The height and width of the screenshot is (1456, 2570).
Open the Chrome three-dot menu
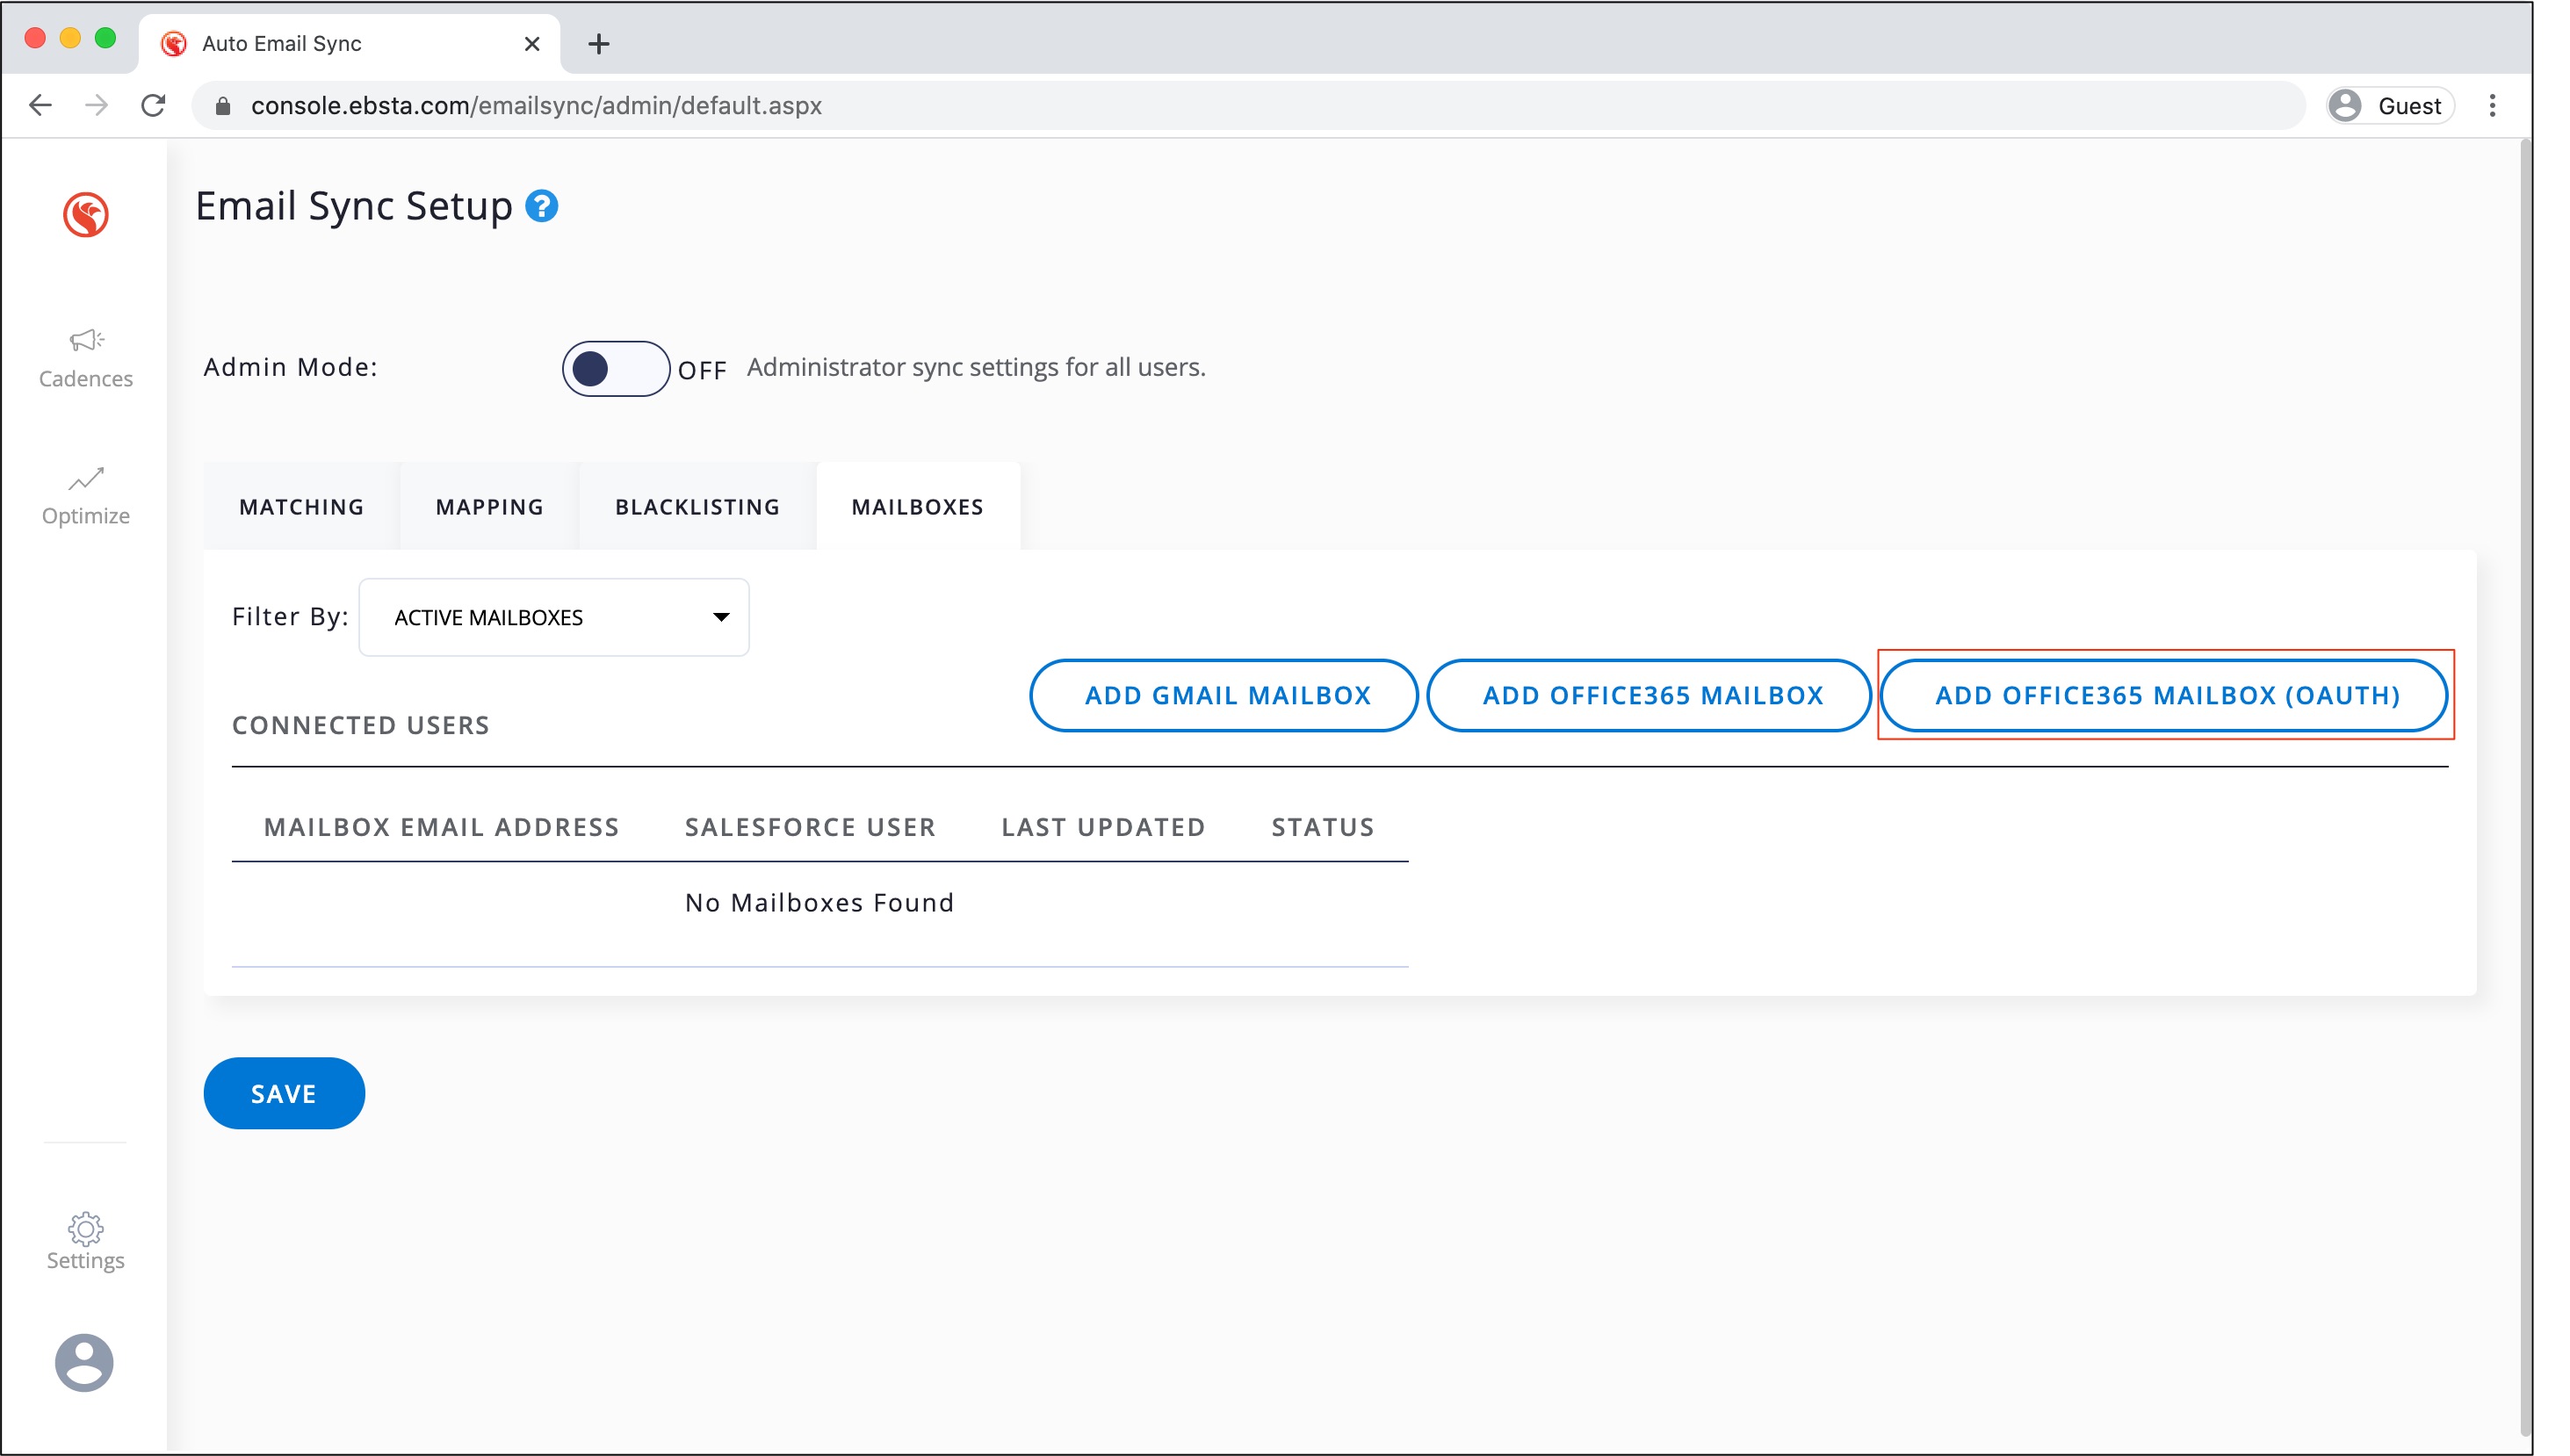(x=2491, y=105)
